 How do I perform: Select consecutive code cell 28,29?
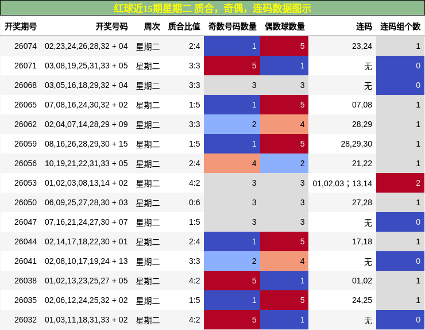tap(362, 124)
